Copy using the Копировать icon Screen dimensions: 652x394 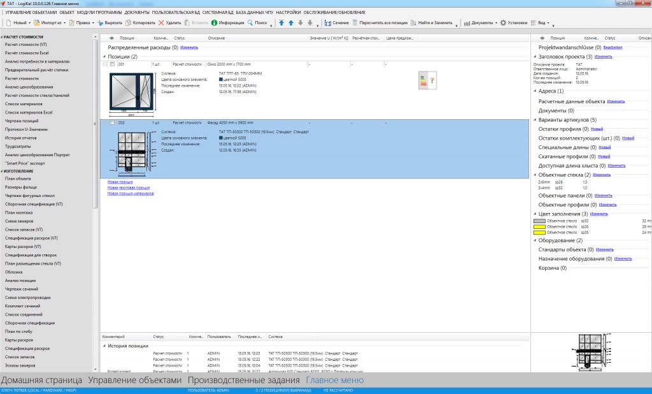click(x=129, y=23)
